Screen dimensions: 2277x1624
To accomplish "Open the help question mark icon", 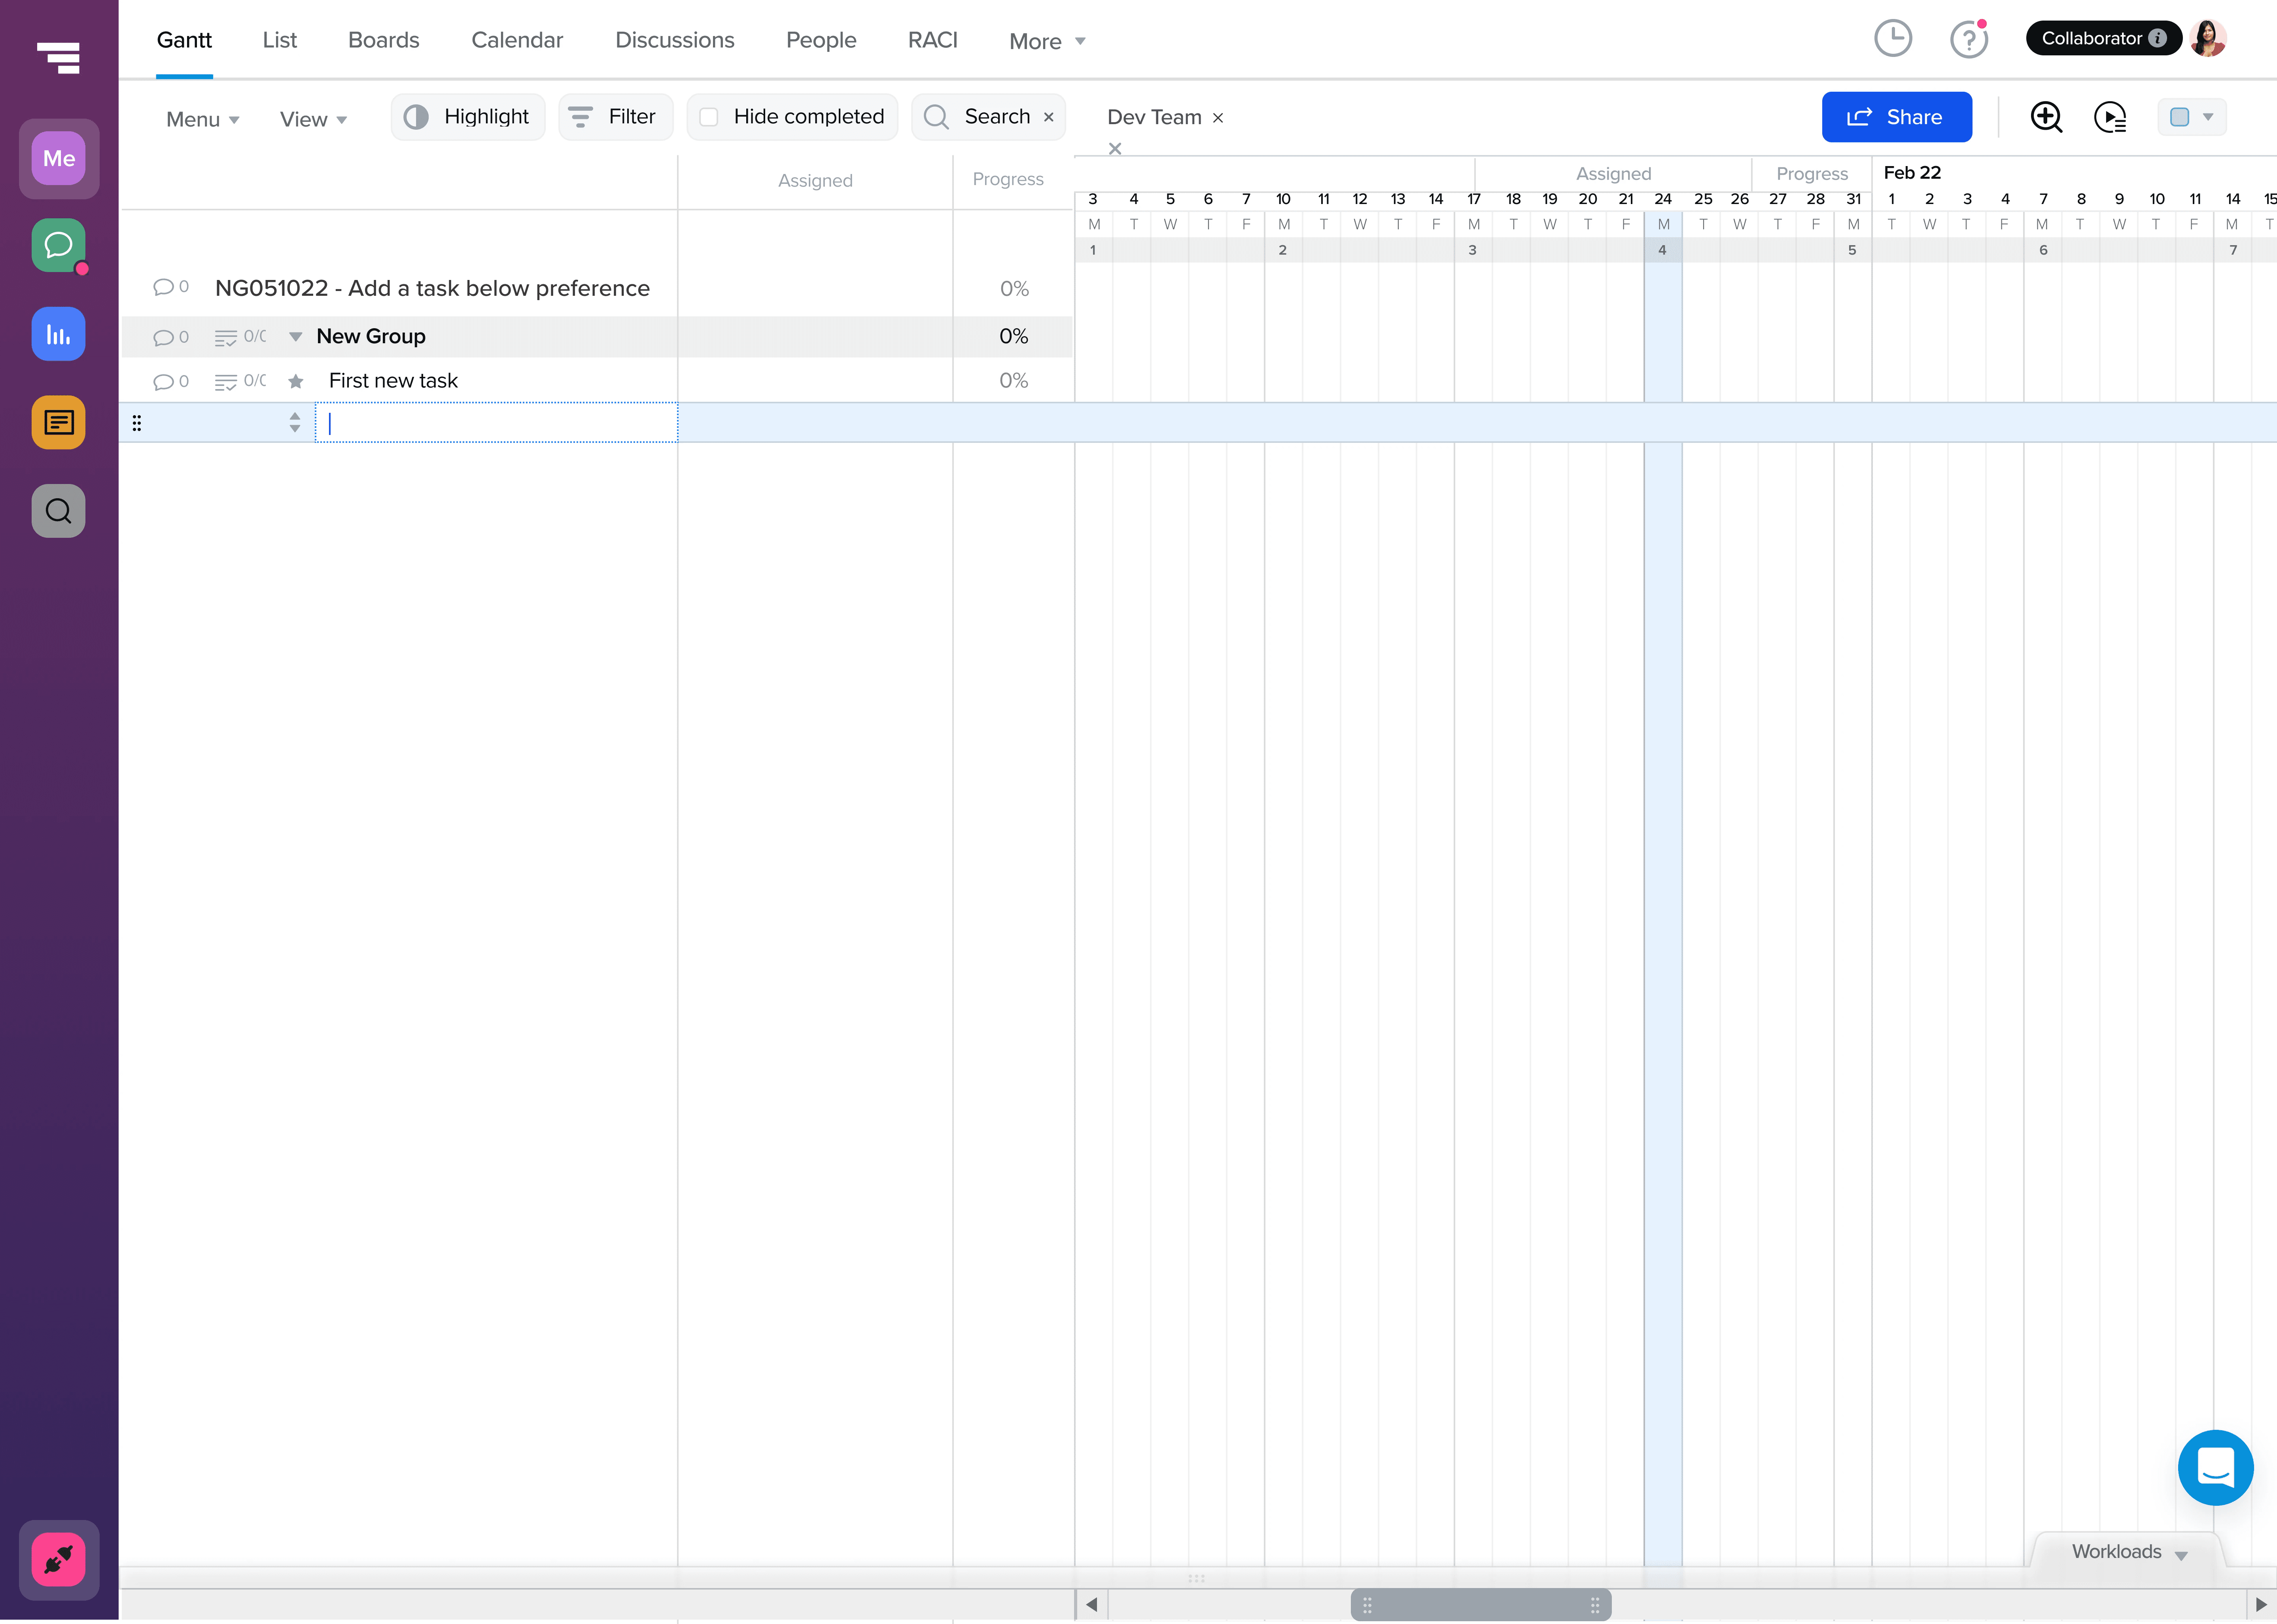I will (x=1968, y=40).
